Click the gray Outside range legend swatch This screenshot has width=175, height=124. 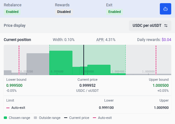(35, 118)
